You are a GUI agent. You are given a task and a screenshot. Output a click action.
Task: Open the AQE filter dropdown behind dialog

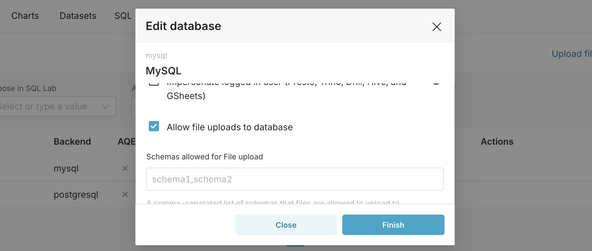(x=133, y=107)
